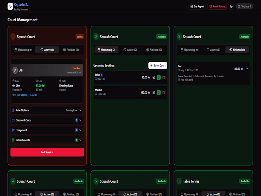
Task: Expand the Equipment section
Action: [47, 130]
